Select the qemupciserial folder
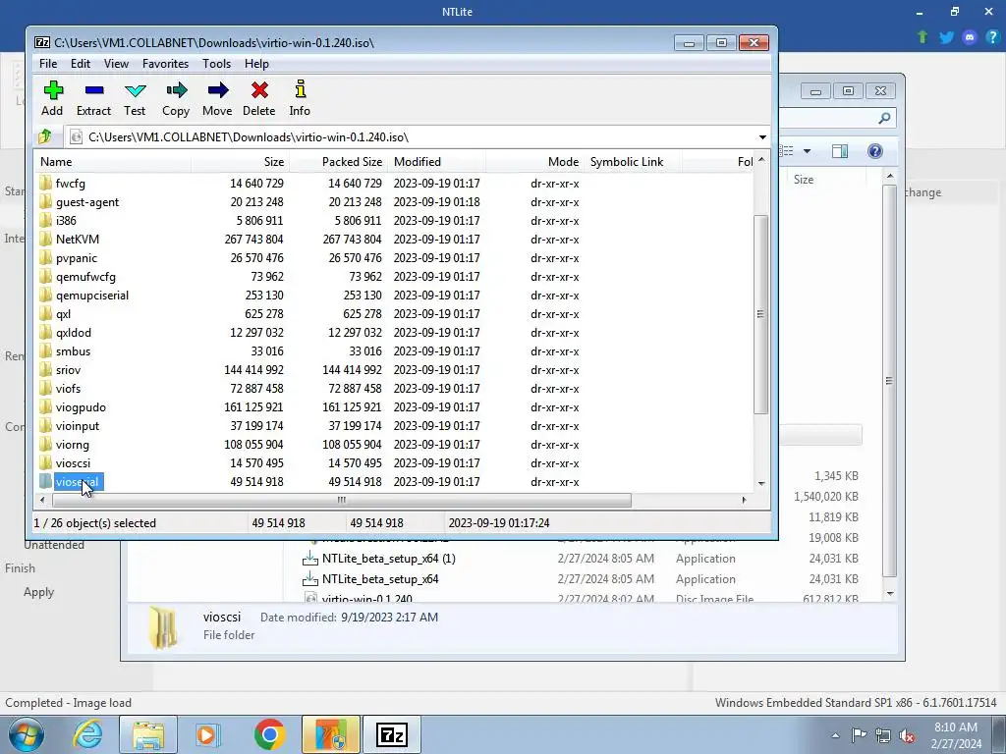This screenshot has width=1006, height=754. click(x=91, y=295)
